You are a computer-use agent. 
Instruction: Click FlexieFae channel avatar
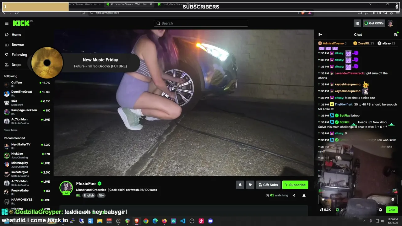click(66, 187)
